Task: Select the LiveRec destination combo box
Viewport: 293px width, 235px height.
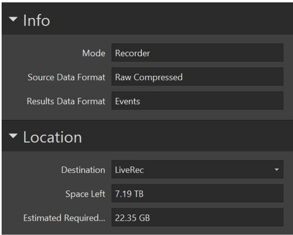Action: coord(197,169)
